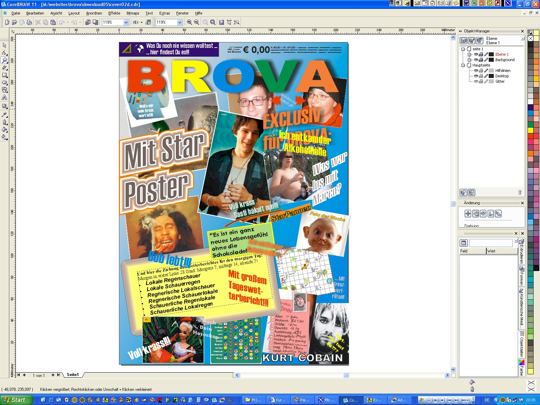Image resolution: width=540 pixels, height=405 pixels.
Task: Show the Gitter layer via eye icon
Action: 476,81
